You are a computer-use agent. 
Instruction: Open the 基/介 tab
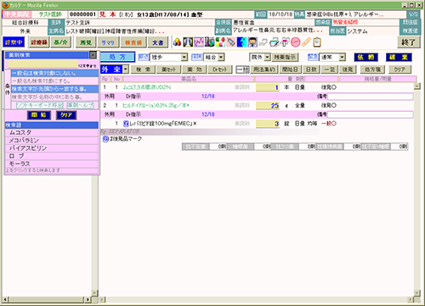(61, 42)
